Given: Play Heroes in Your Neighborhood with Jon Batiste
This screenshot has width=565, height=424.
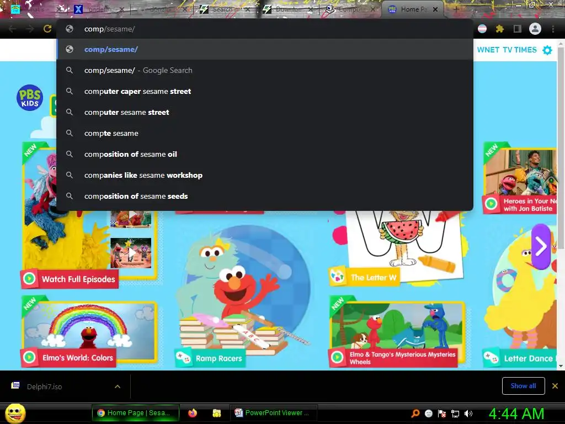Looking at the screenshot, I should coord(520,178).
